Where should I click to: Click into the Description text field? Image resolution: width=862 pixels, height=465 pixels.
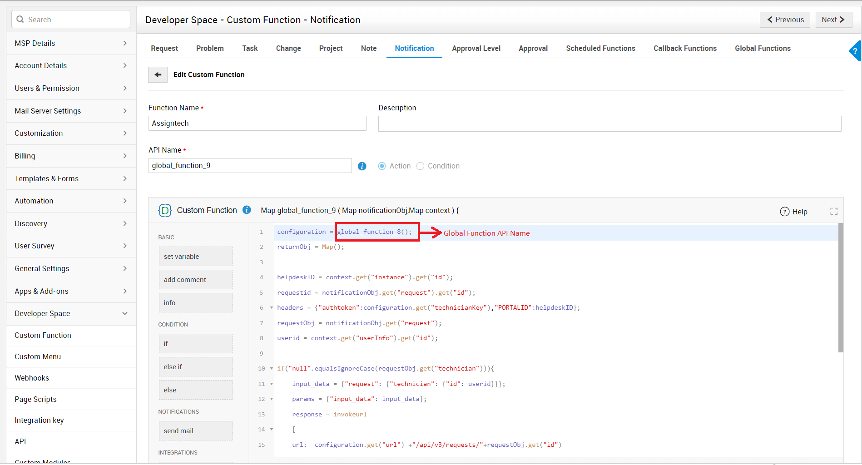click(609, 124)
